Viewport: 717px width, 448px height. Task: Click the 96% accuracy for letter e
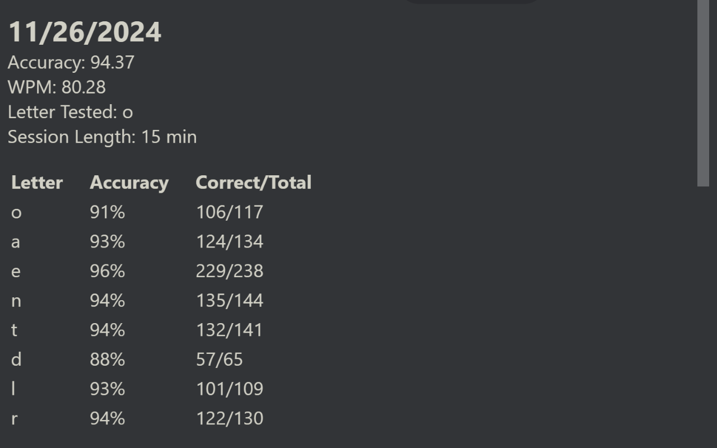pyautogui.click(x=107, y=271)
